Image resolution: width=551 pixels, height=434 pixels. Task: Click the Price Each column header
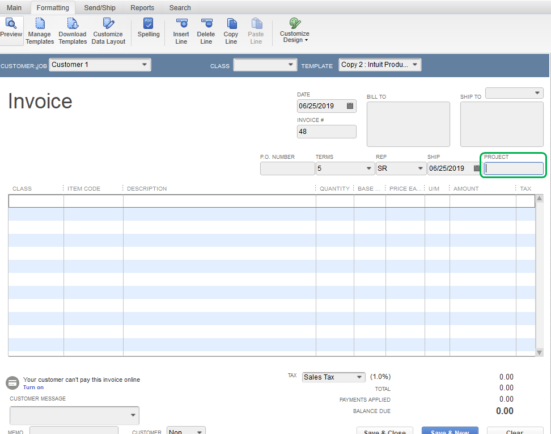pos(405,188)
